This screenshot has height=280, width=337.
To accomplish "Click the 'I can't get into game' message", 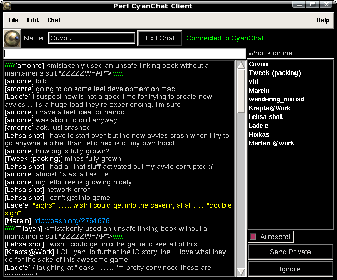I will tap(78, 198).
